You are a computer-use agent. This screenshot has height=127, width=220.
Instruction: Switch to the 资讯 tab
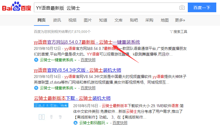click(x=57, y=20)
